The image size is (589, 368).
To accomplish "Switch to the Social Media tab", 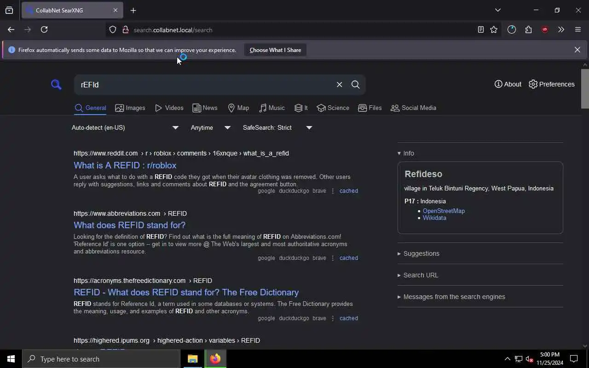I will (413, 108).
